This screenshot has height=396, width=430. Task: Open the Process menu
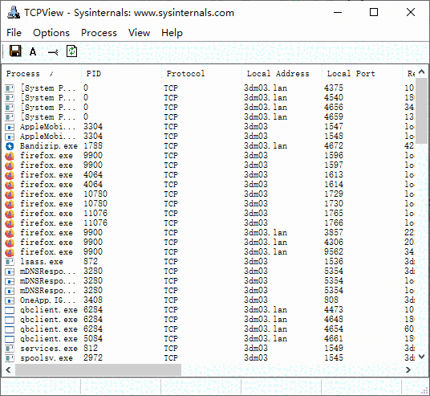point(99,33)
